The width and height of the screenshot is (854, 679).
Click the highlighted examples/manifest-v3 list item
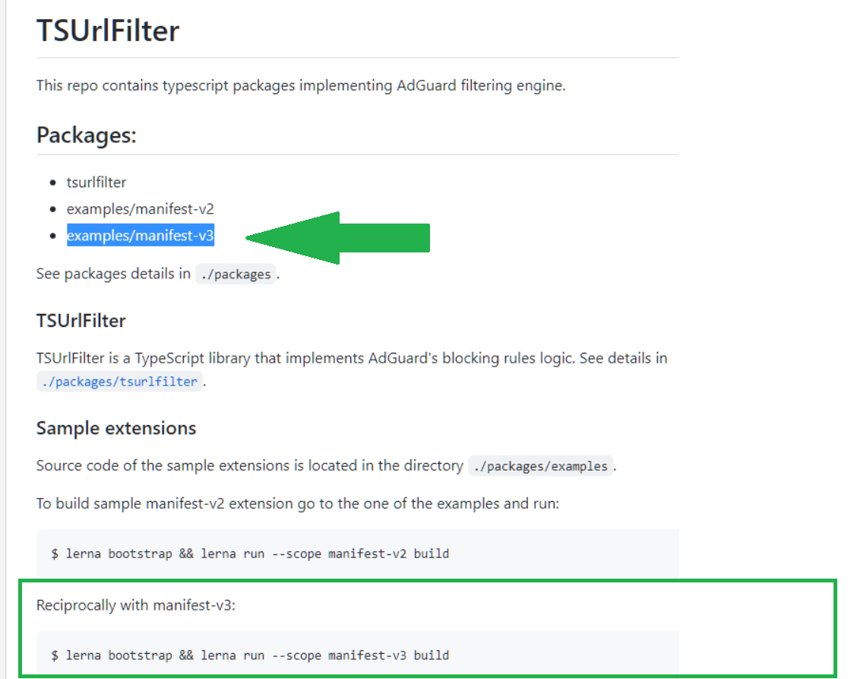(141, 236)
